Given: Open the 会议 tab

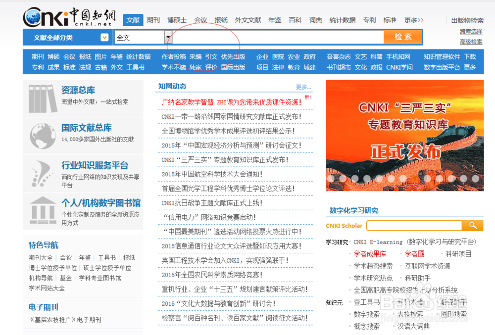Looking at the screenshot, I should coord(200,20).
